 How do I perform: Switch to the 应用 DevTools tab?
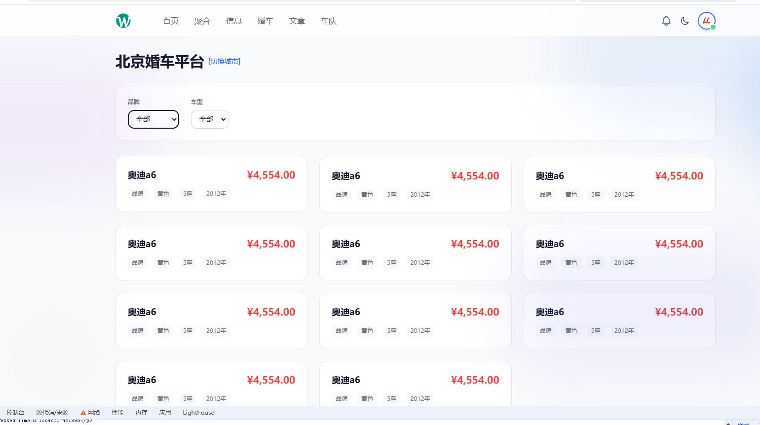[x=165, y=413]
